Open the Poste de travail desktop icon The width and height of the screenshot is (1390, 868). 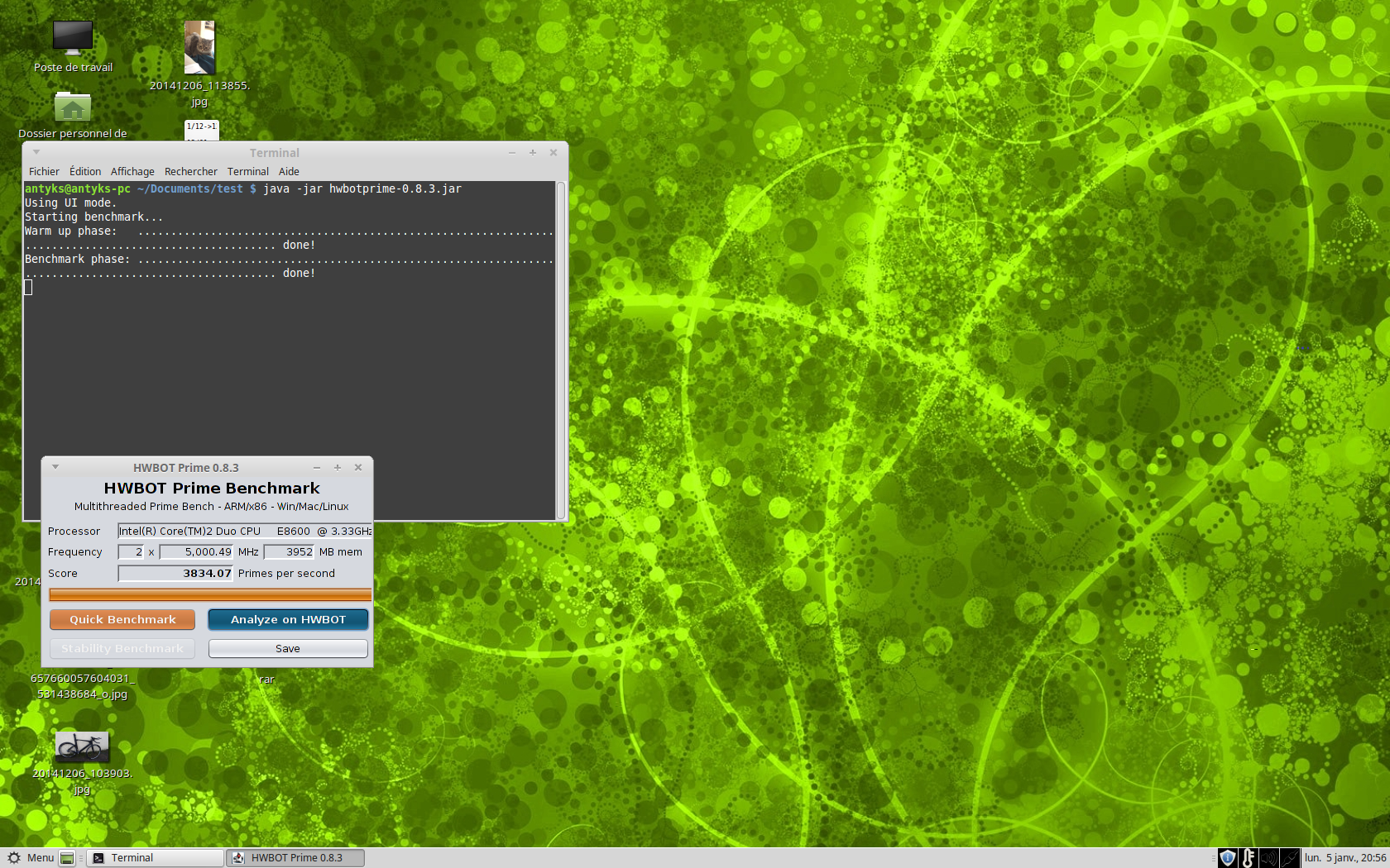(73, 37)
